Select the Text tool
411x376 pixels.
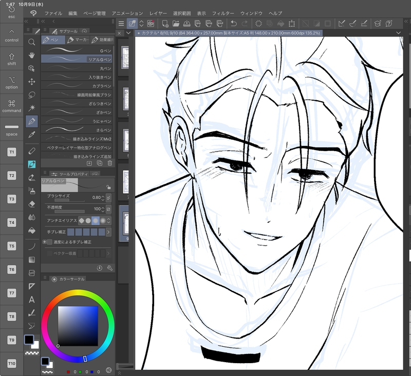tap(32, 299)
